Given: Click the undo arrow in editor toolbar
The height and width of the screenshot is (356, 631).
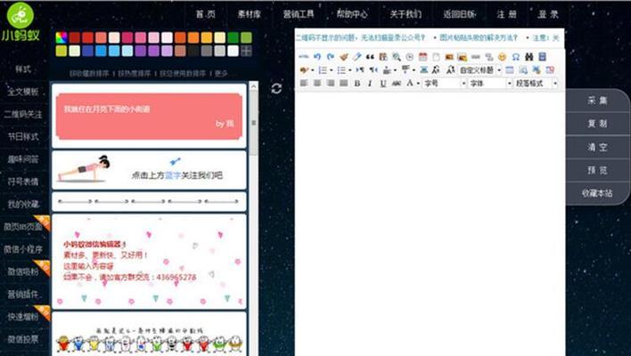Looking at the screenshot, I should [x=317, y=57].
